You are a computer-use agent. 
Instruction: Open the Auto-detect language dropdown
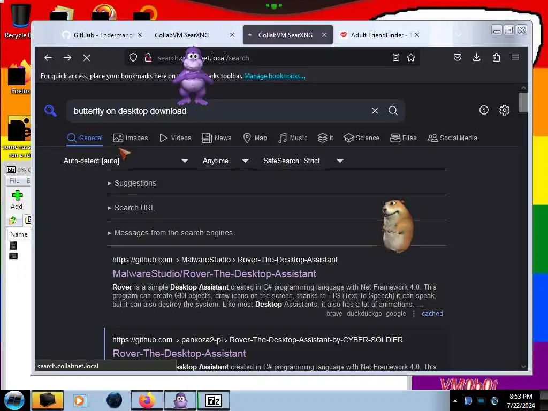pos(126,161)
